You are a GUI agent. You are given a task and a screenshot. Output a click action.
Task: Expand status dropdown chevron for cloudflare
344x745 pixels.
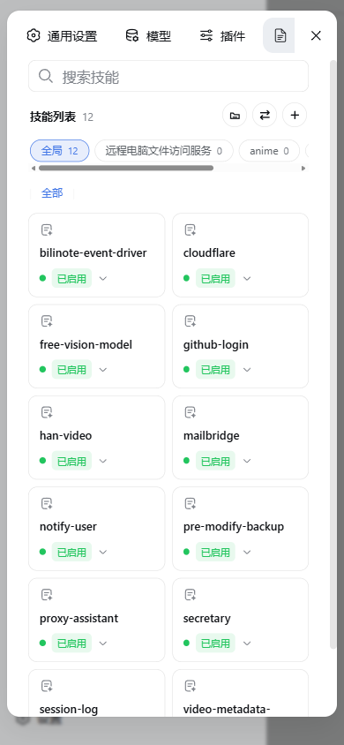(x=247, y=278)
